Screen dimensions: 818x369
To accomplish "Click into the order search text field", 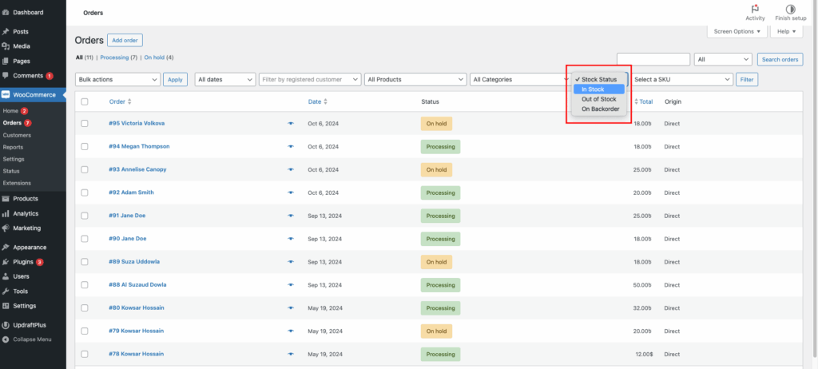I will pyautogui.click(x=653, y=59).
